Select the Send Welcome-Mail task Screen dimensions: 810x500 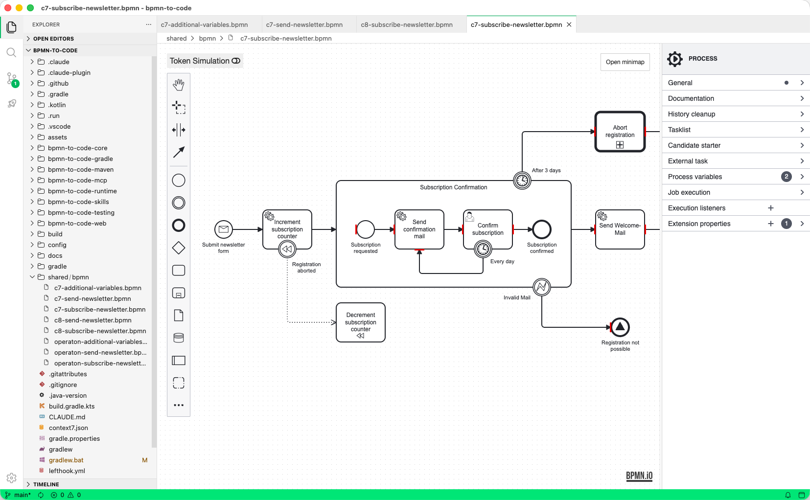(620, 229)
